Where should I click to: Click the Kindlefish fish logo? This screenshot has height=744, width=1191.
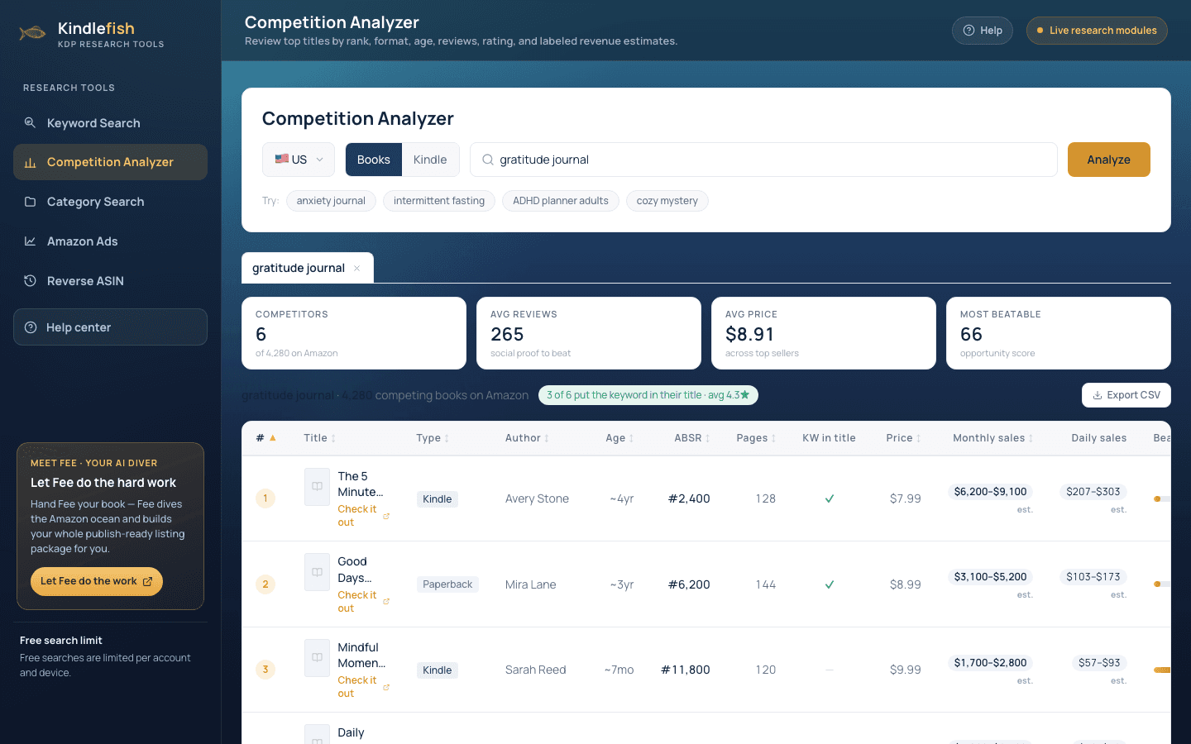pos(32,33)
